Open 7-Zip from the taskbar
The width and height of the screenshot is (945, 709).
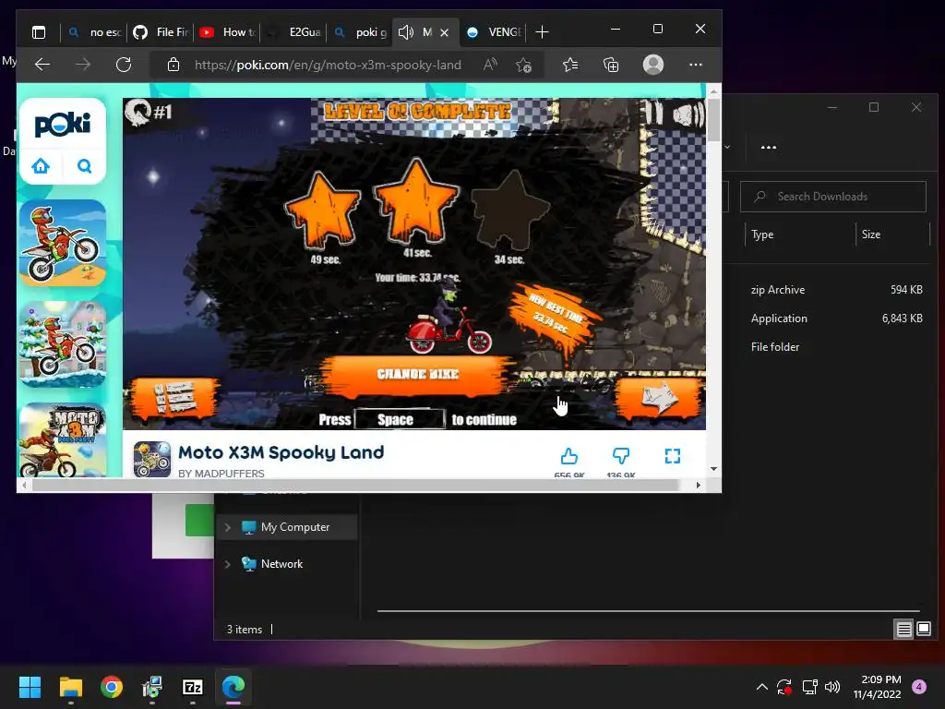click(x=192, y=687)
